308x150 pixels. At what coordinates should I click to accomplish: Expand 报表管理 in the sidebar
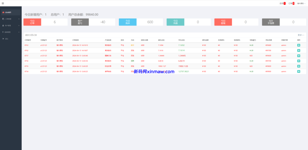coord(11,32)
